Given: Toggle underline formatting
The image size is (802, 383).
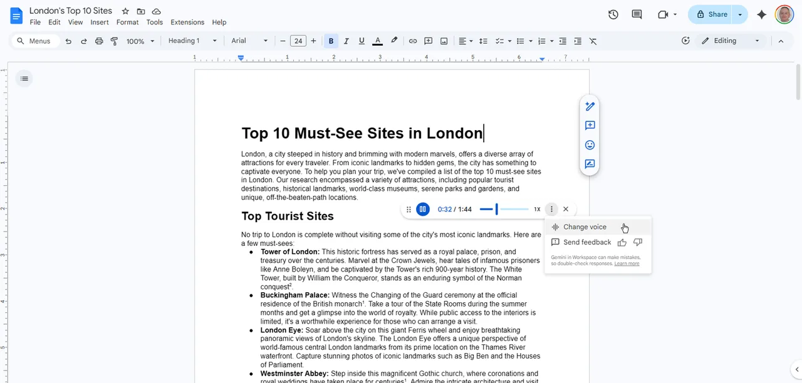Looking at the screenshot, I should (362, 41).
